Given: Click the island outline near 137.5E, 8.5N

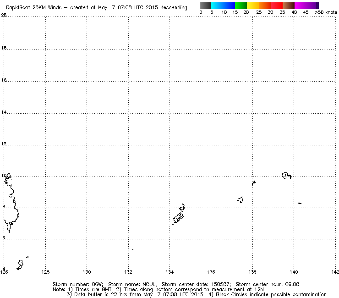Looking at the screenshot, I should [241, 199].
